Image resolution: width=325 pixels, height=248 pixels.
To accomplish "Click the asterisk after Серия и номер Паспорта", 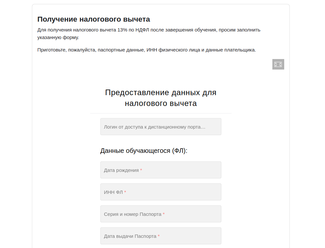I will coord(163,214).
